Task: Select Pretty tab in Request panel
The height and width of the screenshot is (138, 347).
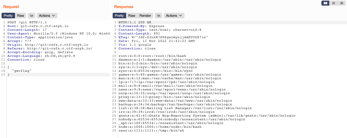Action: click(x=8, y=16)
